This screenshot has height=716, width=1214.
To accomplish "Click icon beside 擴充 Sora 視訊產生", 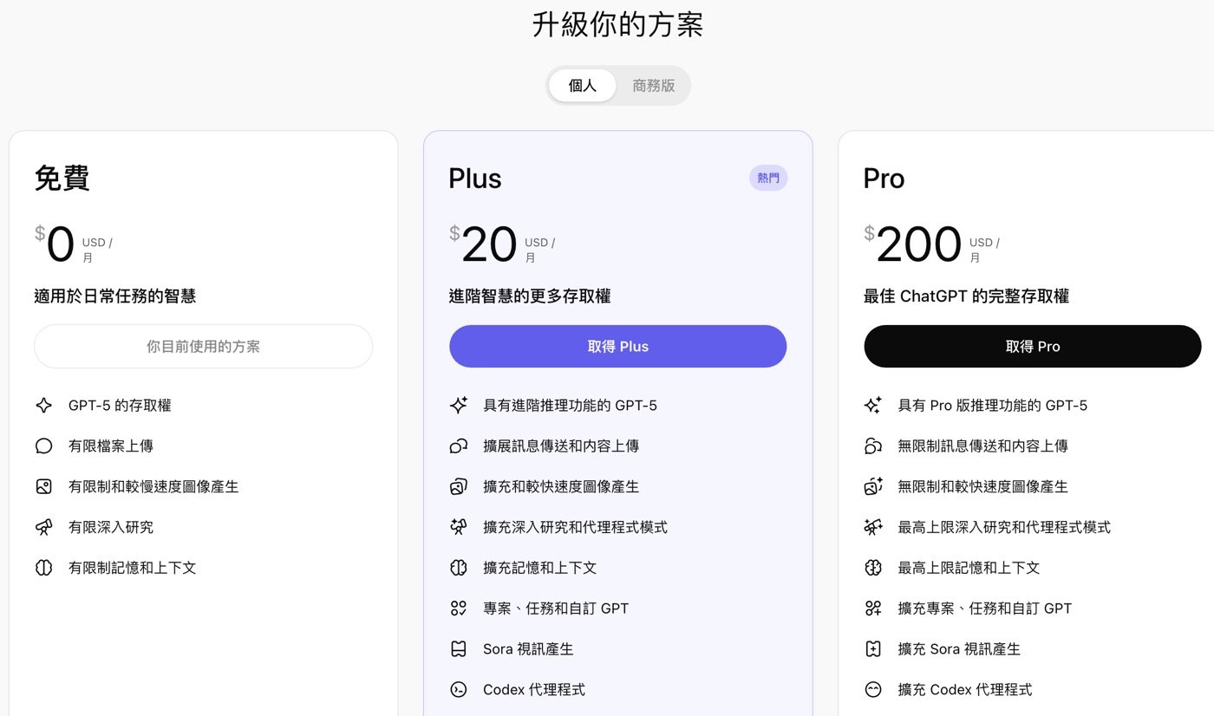I will [873, 649].
